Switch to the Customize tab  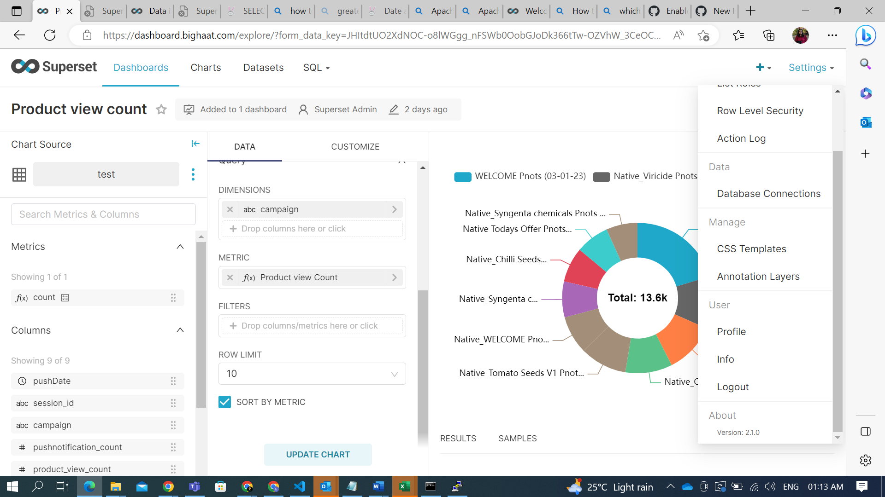point(355,147)
